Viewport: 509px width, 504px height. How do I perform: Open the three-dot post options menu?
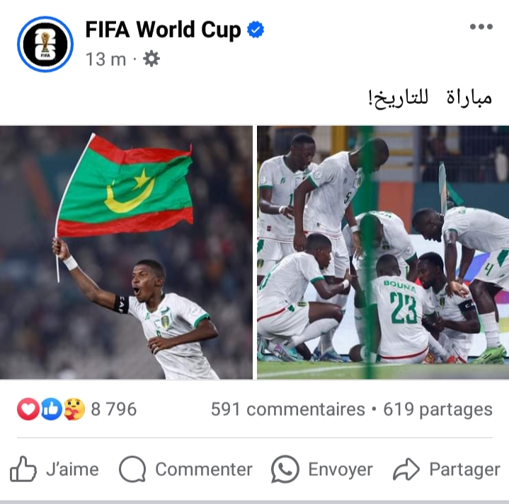pos(481,27)
